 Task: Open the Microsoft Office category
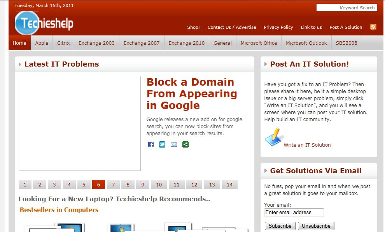pos(259,43)
